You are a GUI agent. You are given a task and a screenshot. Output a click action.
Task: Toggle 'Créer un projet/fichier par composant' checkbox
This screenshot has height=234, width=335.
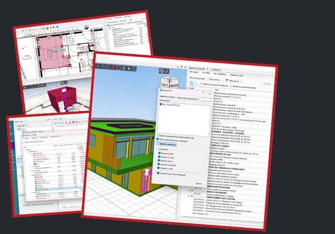[x=157, y=139]
